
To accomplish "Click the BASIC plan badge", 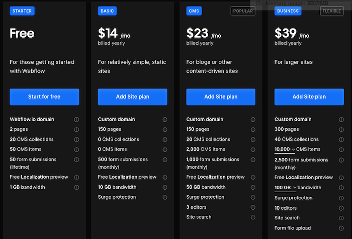I will tap(107, 11).
